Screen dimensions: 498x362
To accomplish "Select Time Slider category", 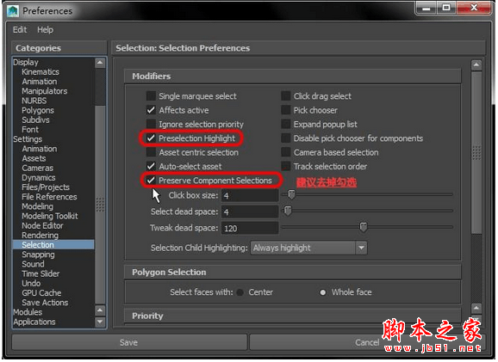I will 40,273.
